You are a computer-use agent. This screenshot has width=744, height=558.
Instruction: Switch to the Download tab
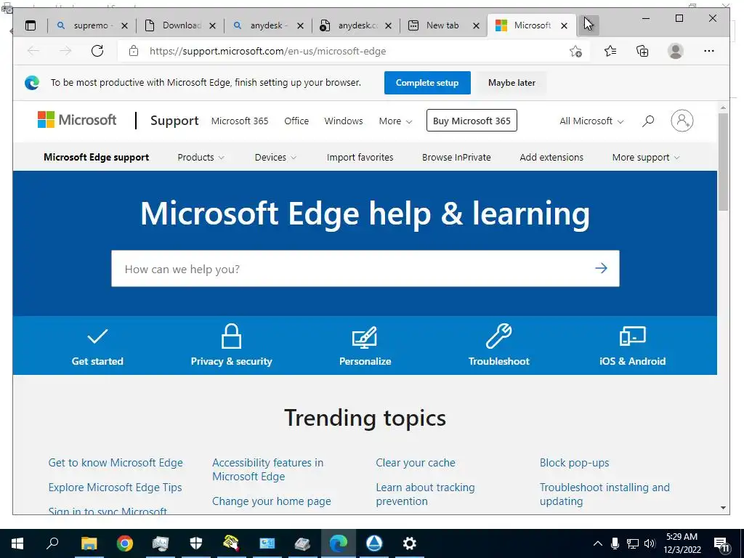174,25
